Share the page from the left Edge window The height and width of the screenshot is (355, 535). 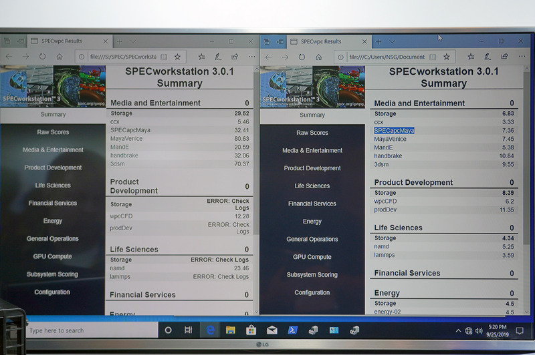click(x=235, y=57)
